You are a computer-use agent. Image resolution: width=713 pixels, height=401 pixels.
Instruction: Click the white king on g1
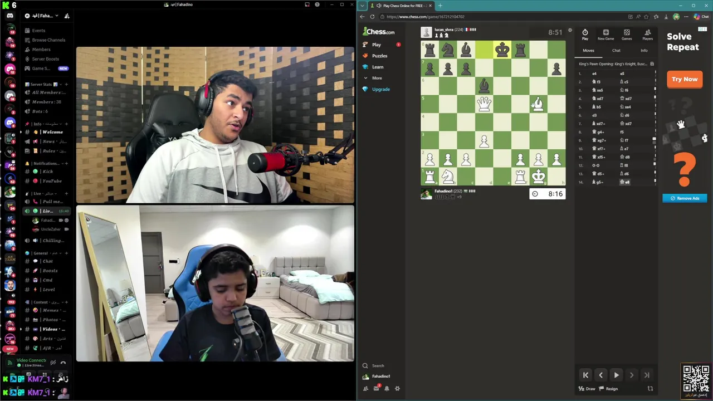[538, 177]
